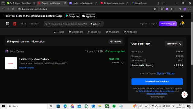Click the Coupon applied label

point(115,51)
